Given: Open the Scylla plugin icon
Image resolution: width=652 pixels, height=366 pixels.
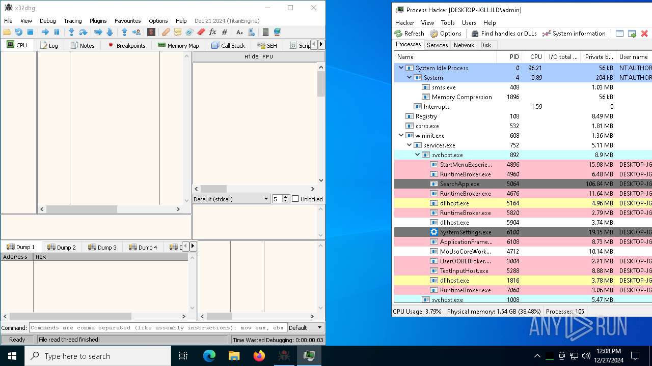Looking at the screenshot, I should pyautogui.click(x=151, y=32).
